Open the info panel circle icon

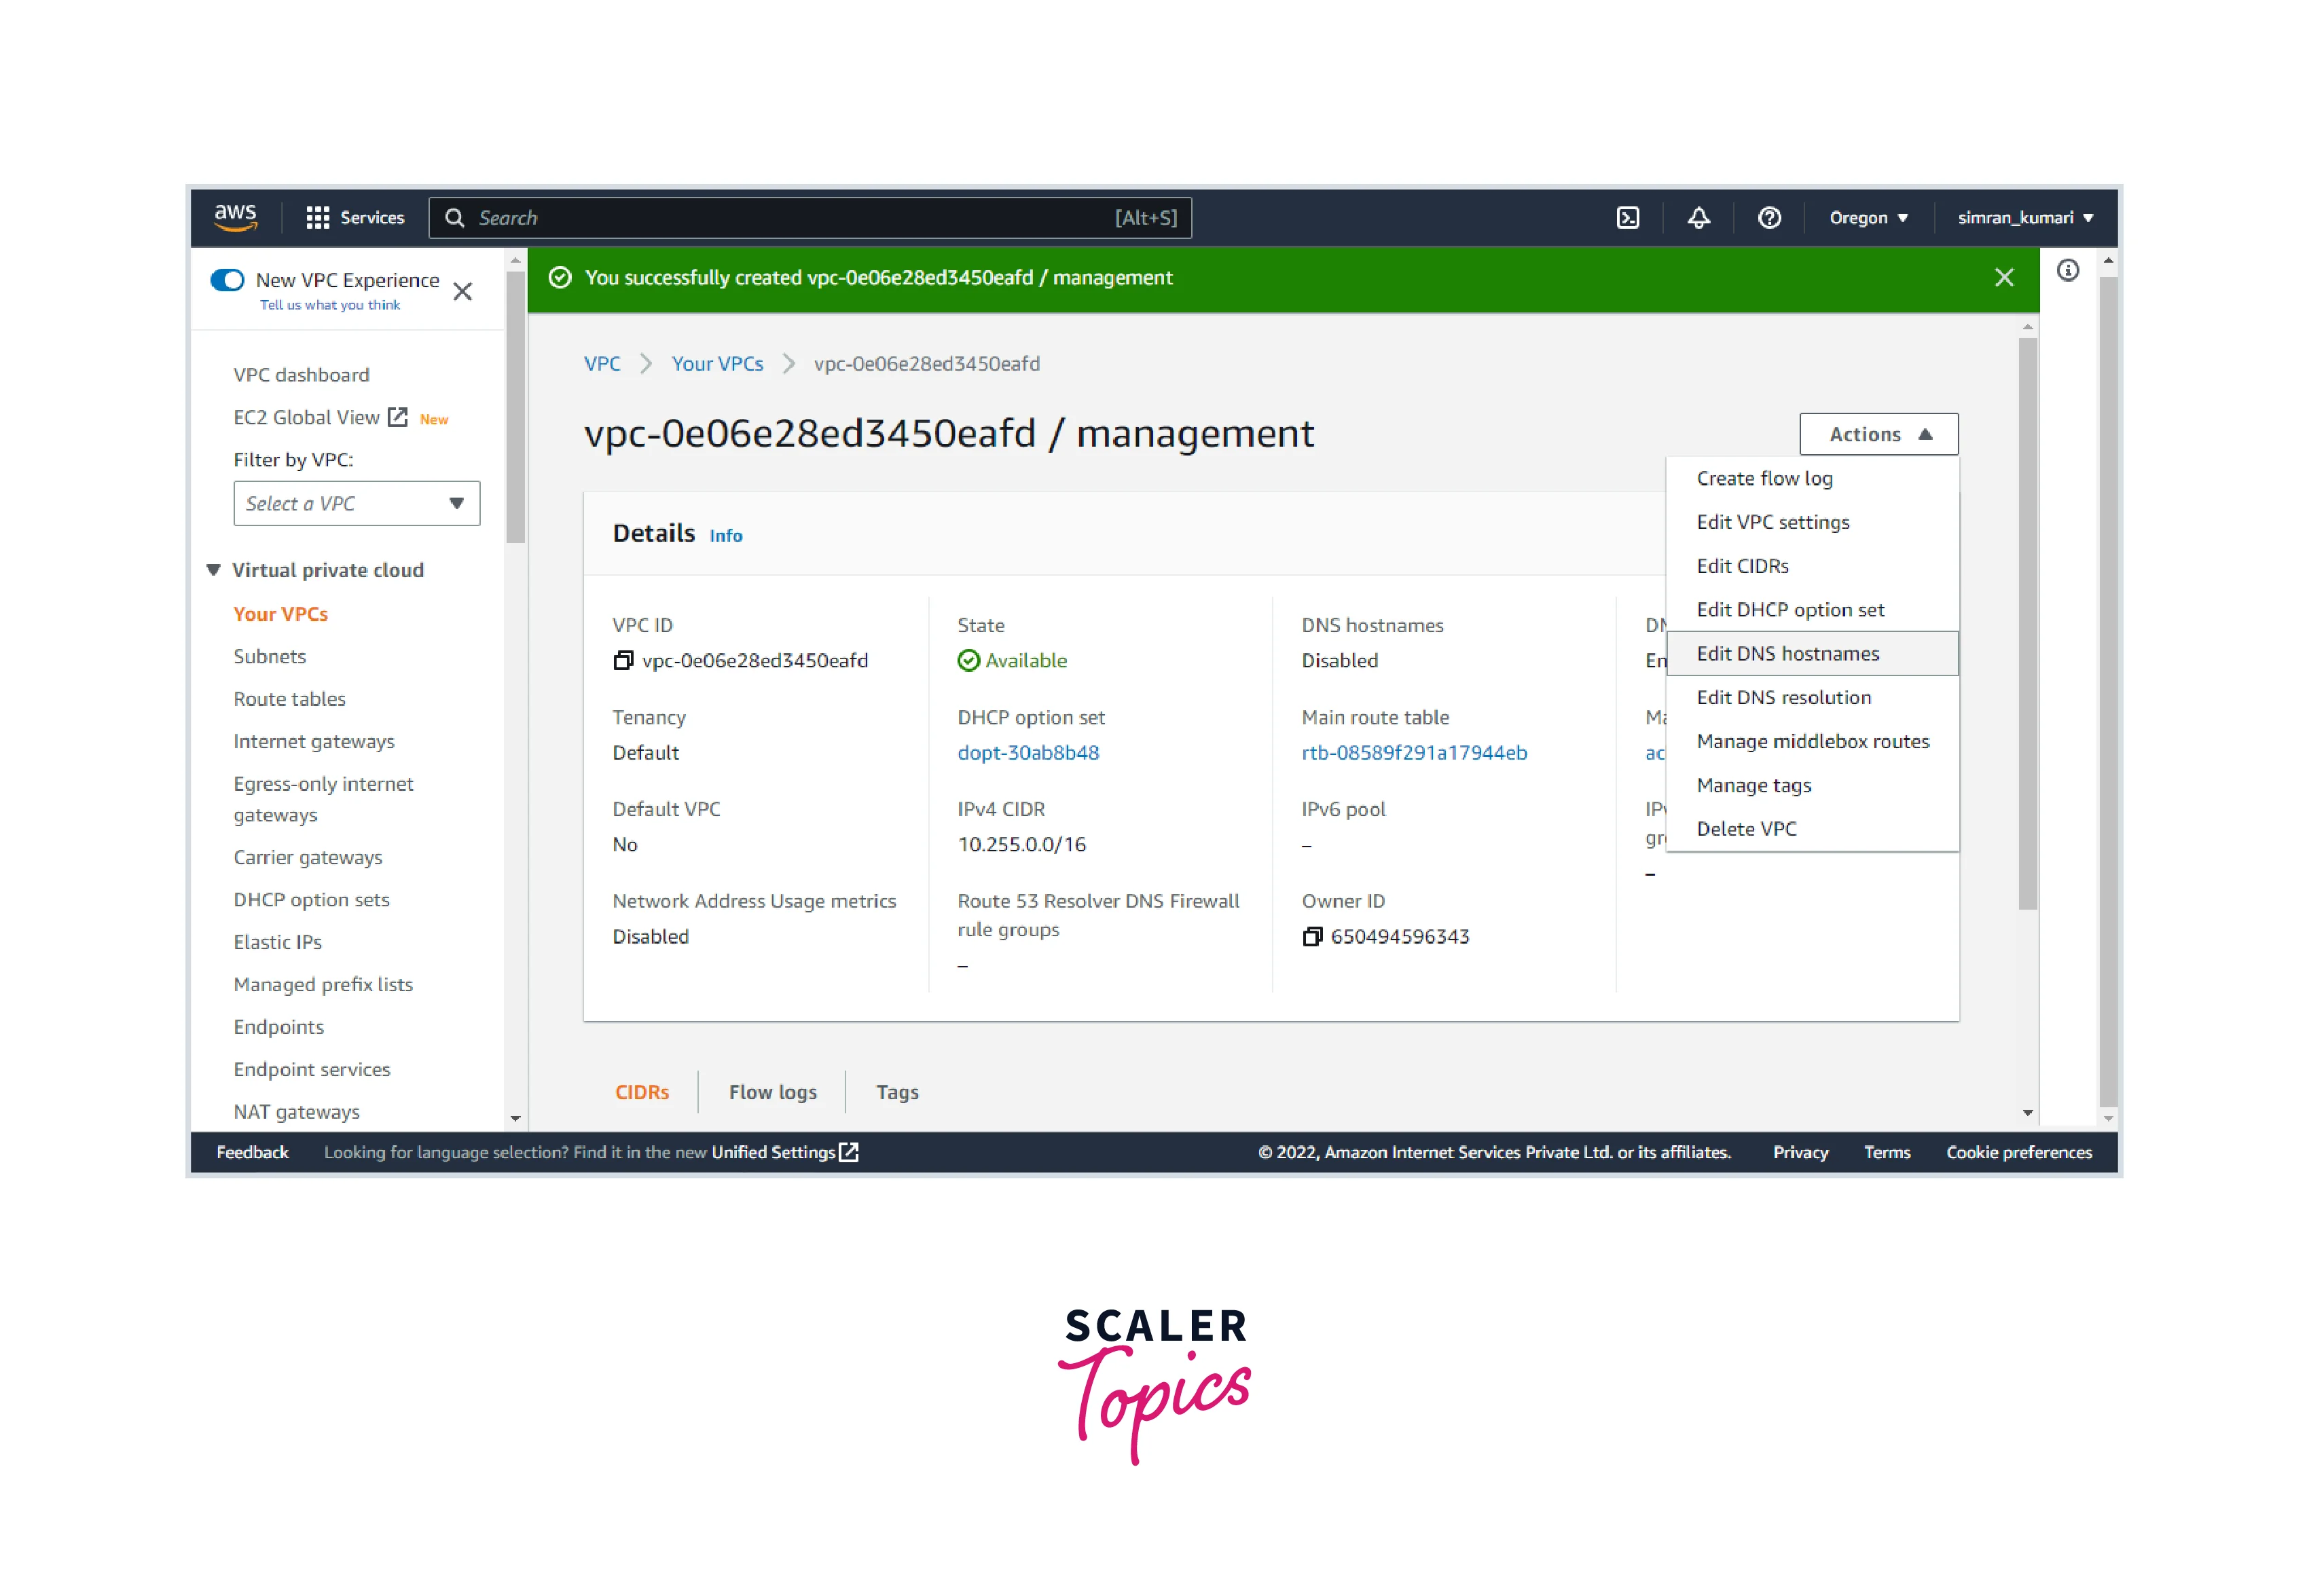click(2067, 271)
